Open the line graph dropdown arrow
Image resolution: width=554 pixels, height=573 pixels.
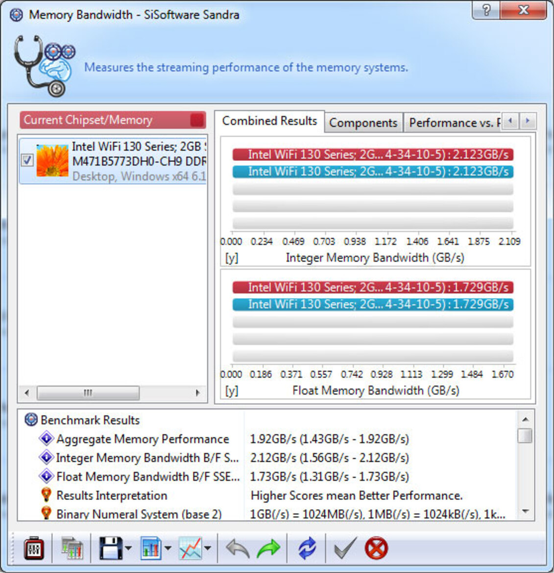coord(207,548)
